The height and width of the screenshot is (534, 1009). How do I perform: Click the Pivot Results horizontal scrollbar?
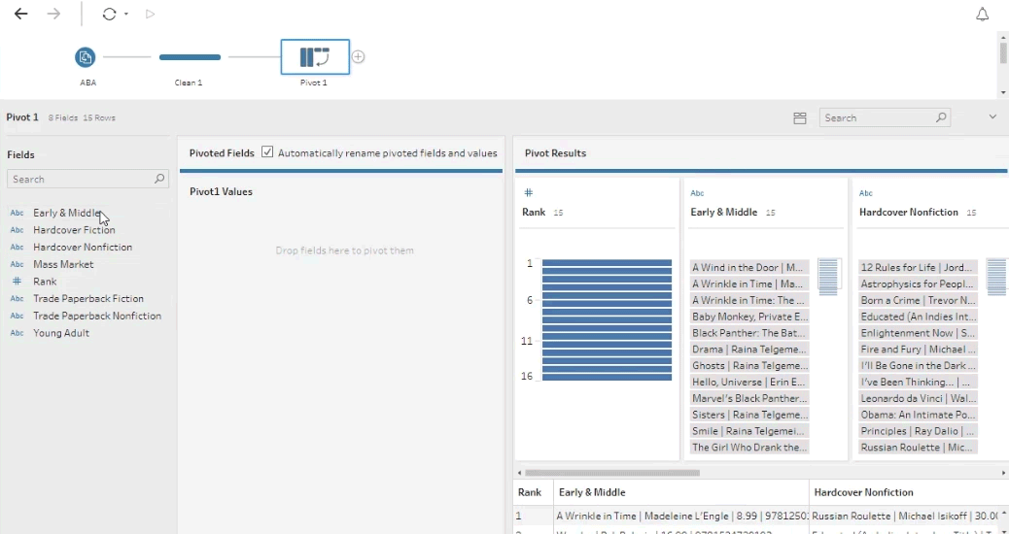click(x=612, y=473)
